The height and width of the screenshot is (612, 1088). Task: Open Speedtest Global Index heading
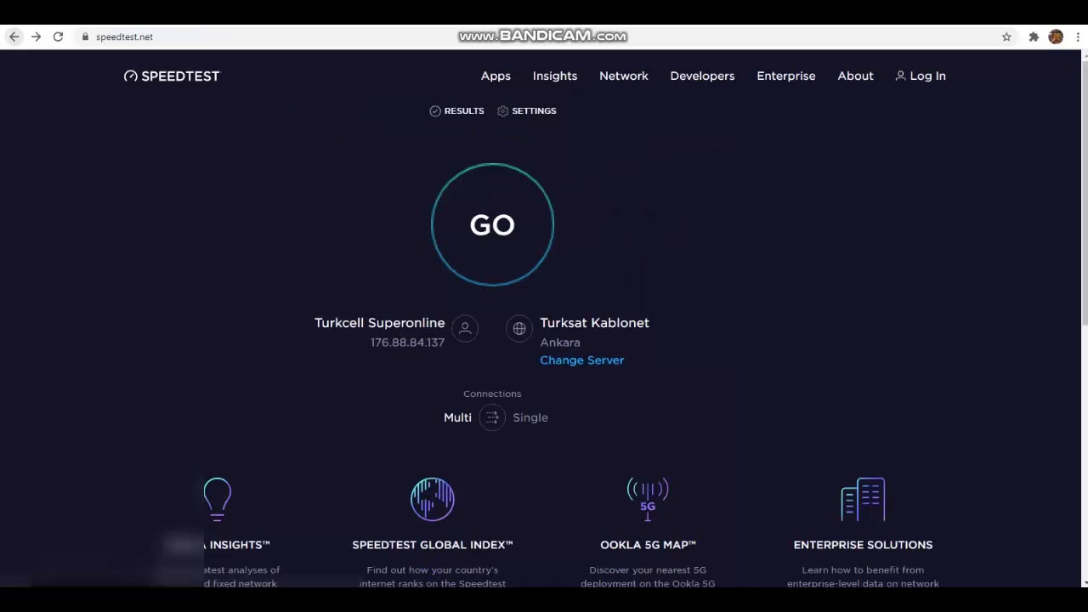pos(433,544)
